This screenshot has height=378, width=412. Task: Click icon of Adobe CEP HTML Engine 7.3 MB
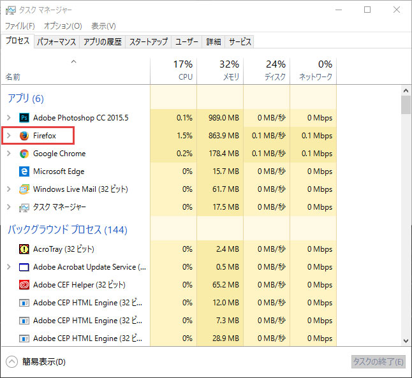tap(24, 321)
